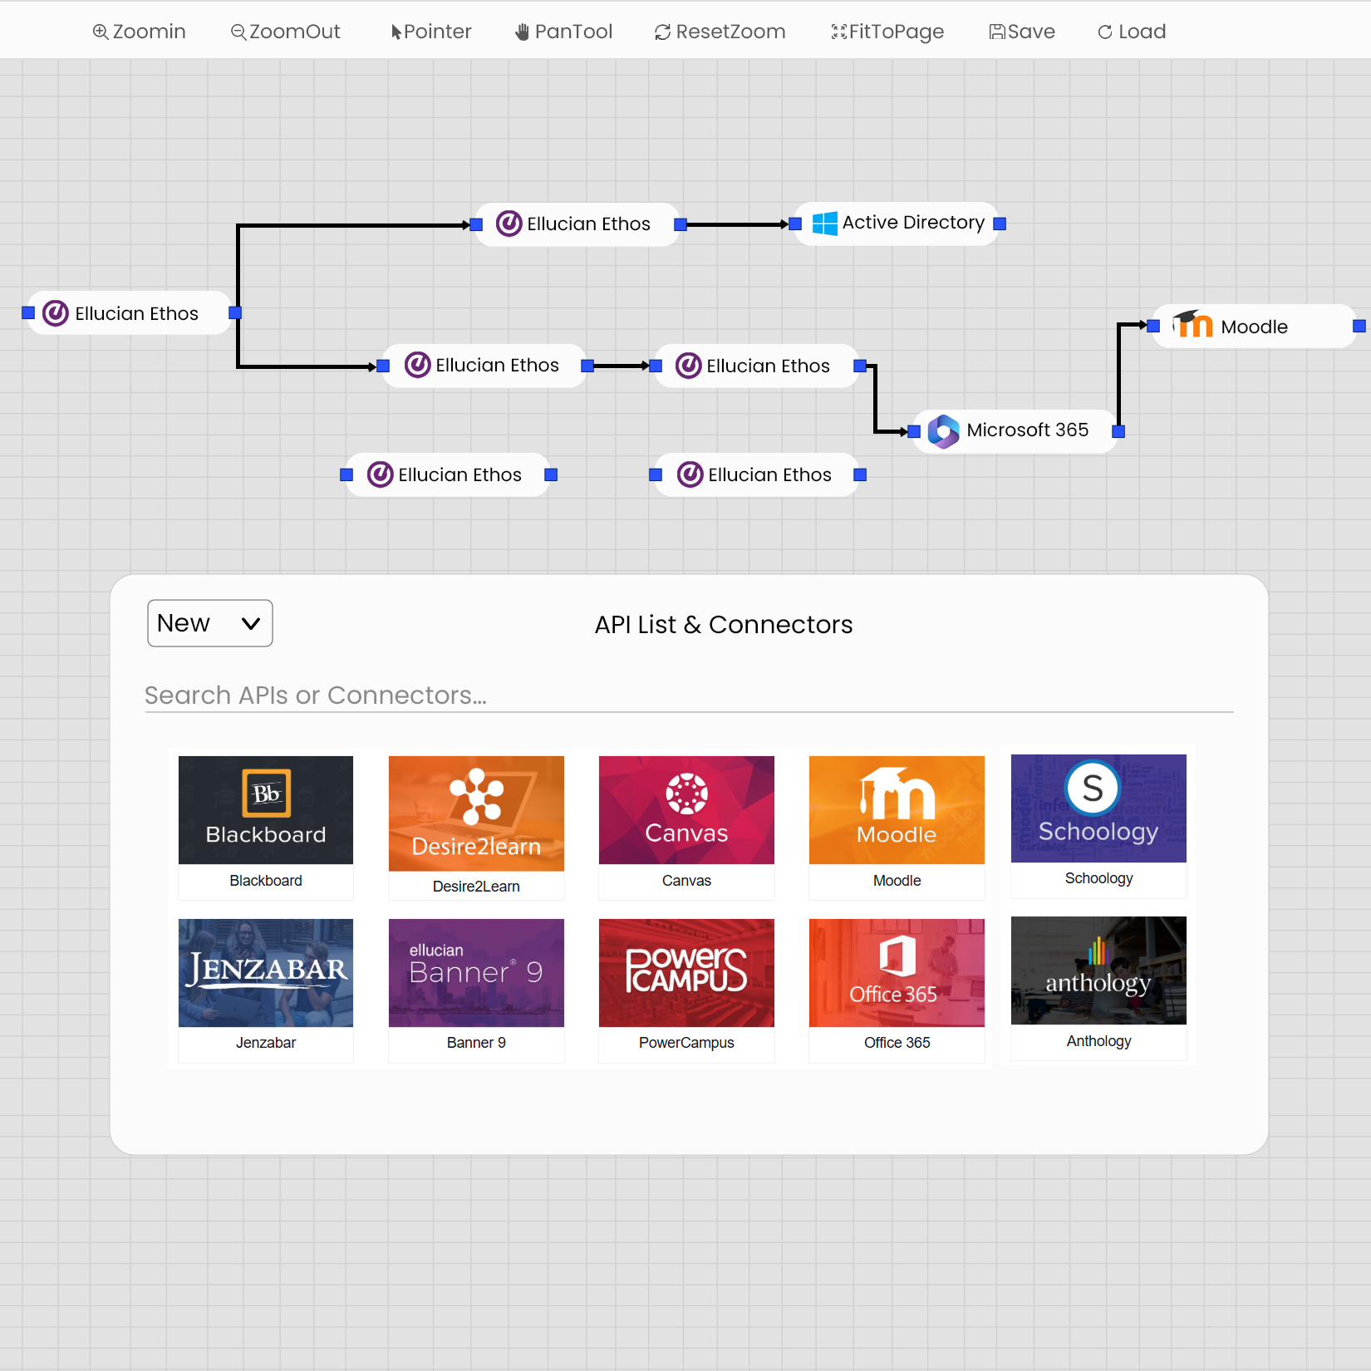
Task: Click FitToPage in the toolbar
Action: [x=887, y=32]
